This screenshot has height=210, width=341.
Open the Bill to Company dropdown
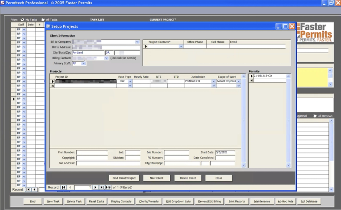(x=137, y=41)
